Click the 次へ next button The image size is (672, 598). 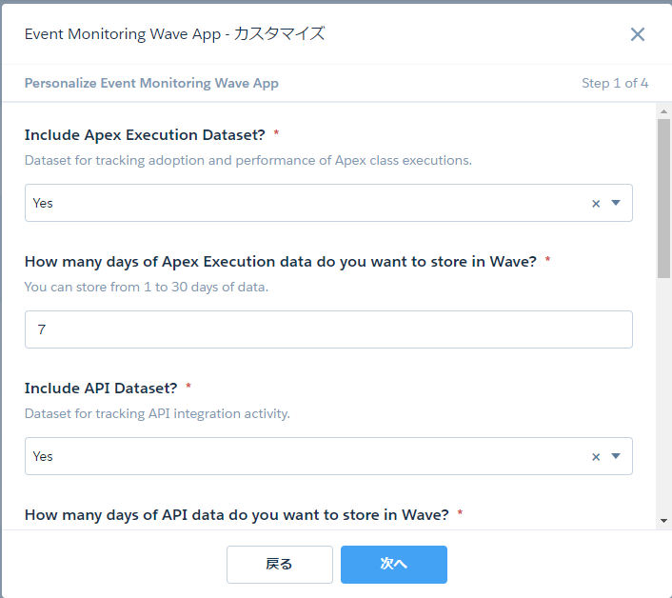[x=394, y=564]
